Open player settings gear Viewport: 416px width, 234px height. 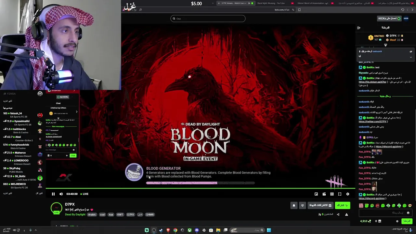coord(348,194)
